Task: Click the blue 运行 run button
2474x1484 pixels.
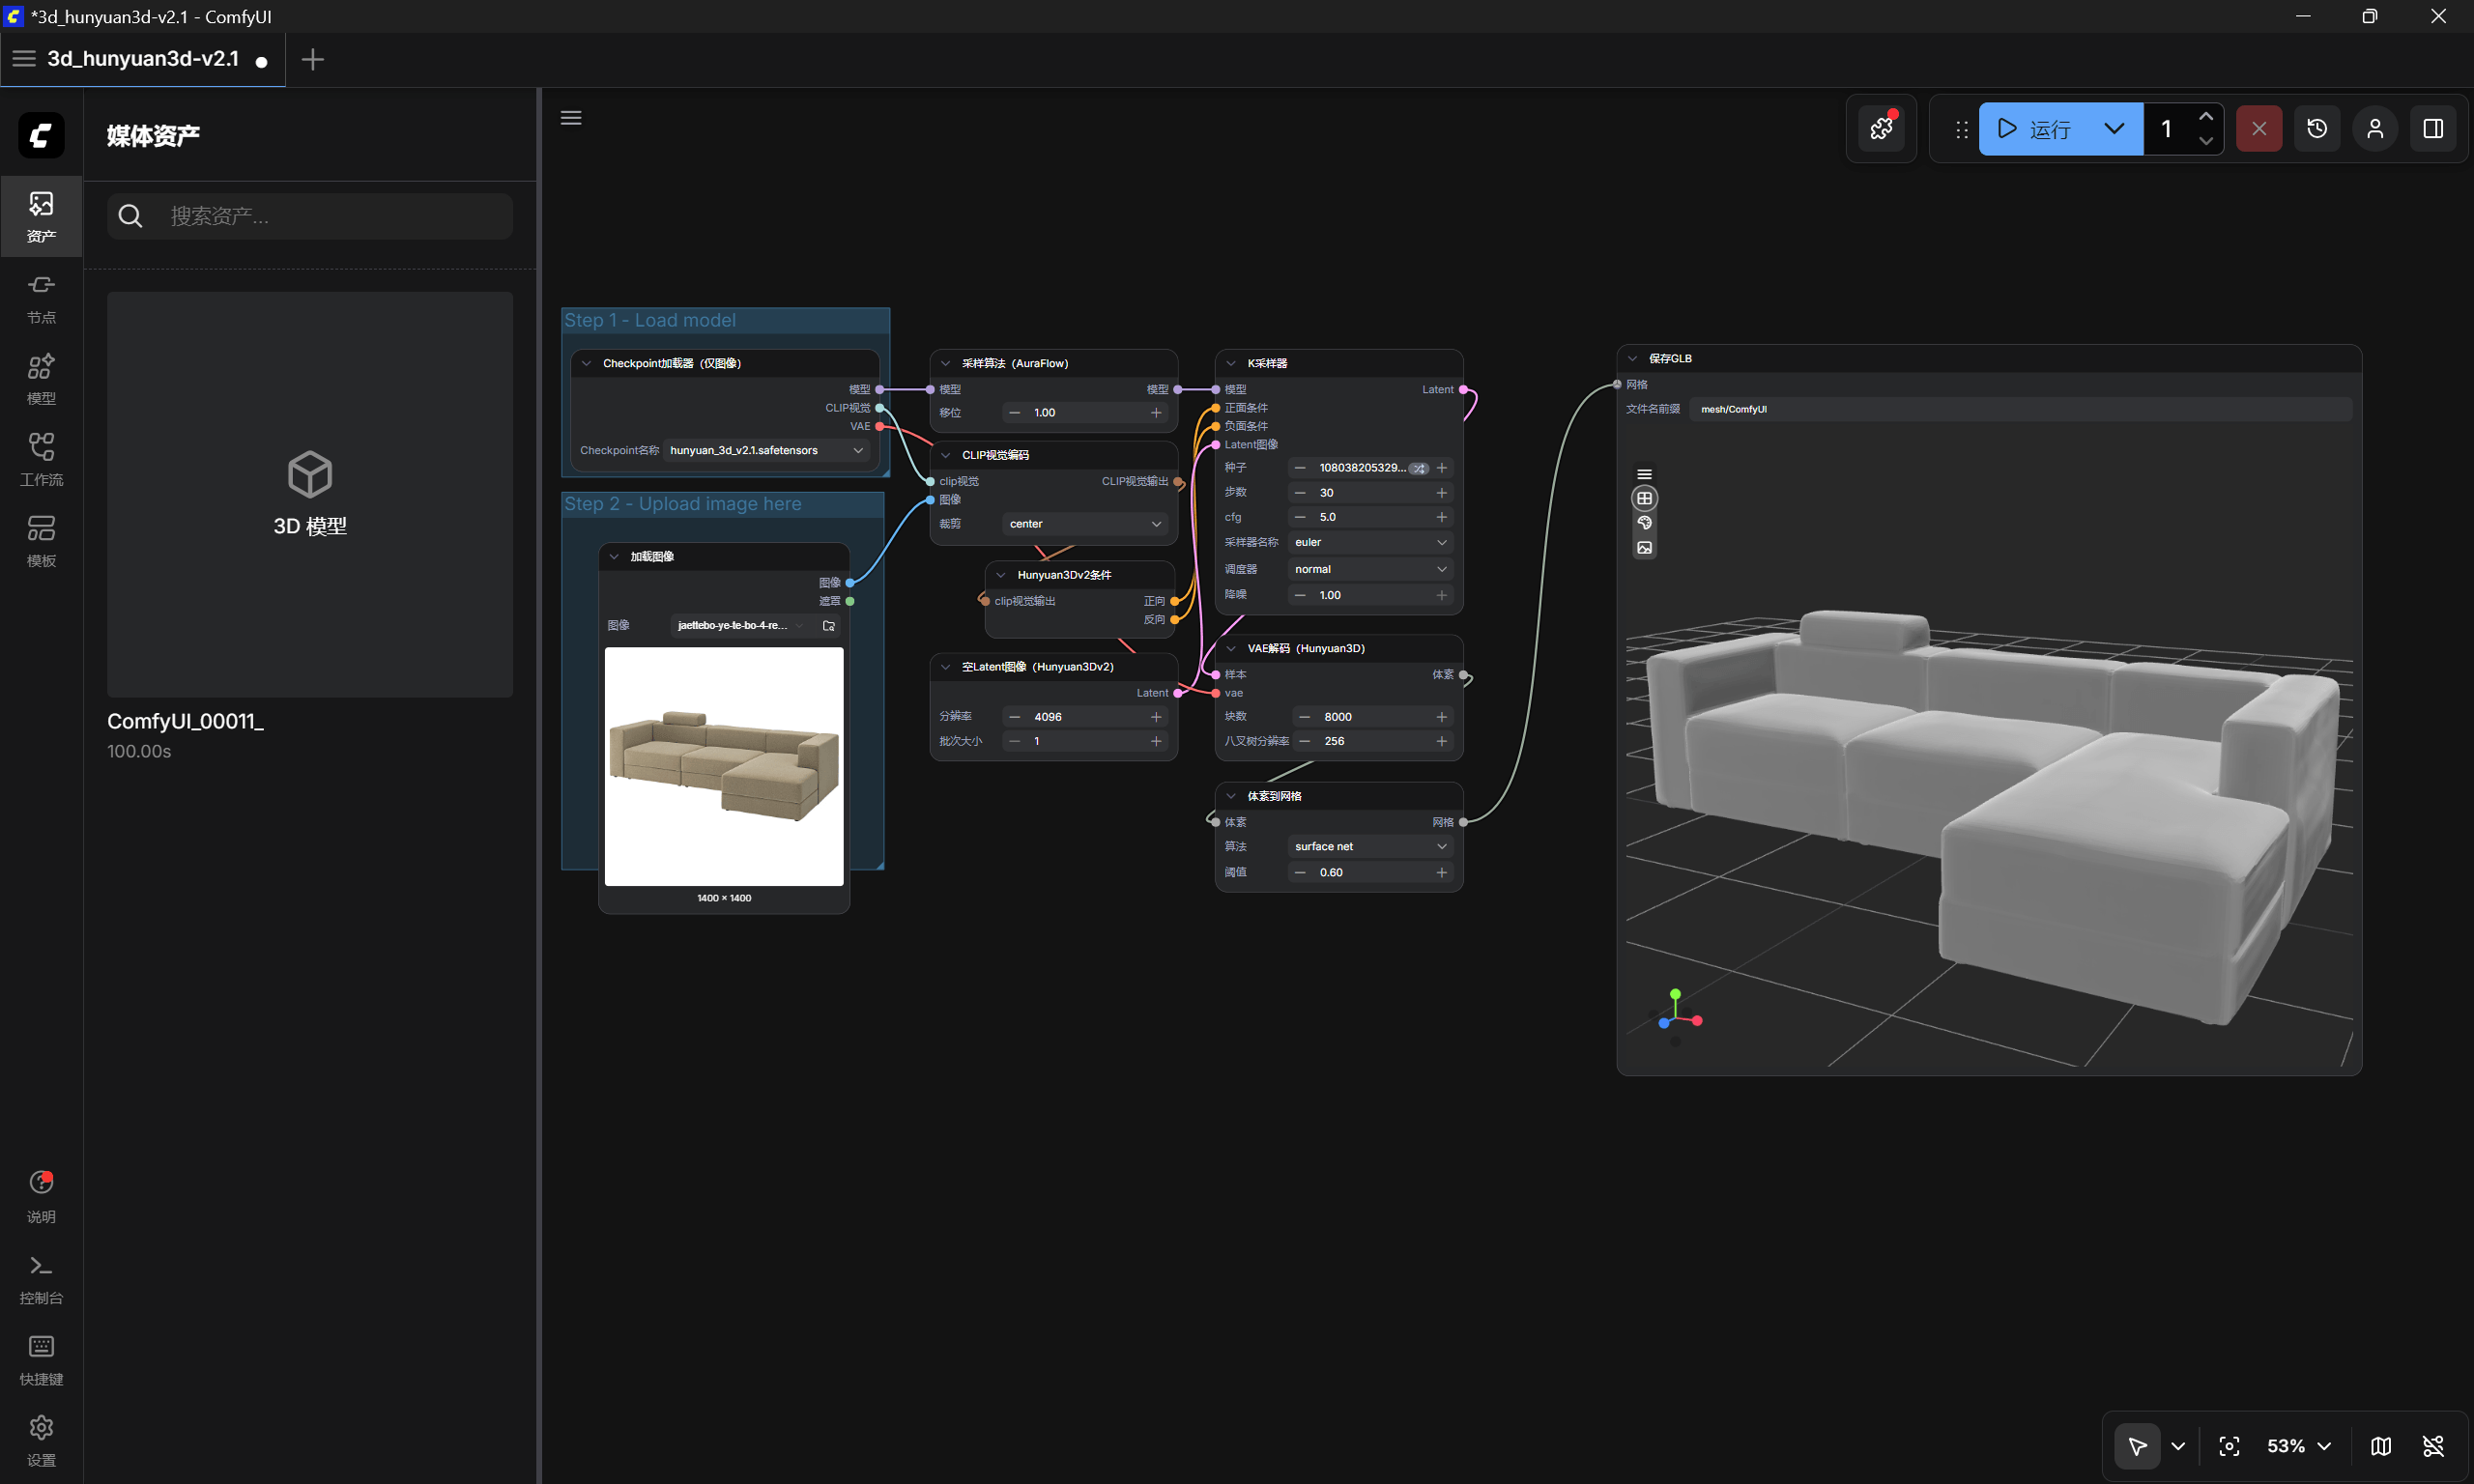Action: coord(2033,129)
